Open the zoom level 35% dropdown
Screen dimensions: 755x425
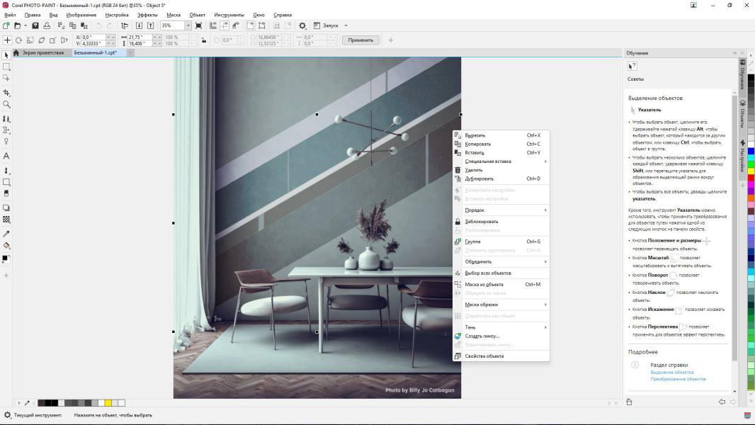188,25
